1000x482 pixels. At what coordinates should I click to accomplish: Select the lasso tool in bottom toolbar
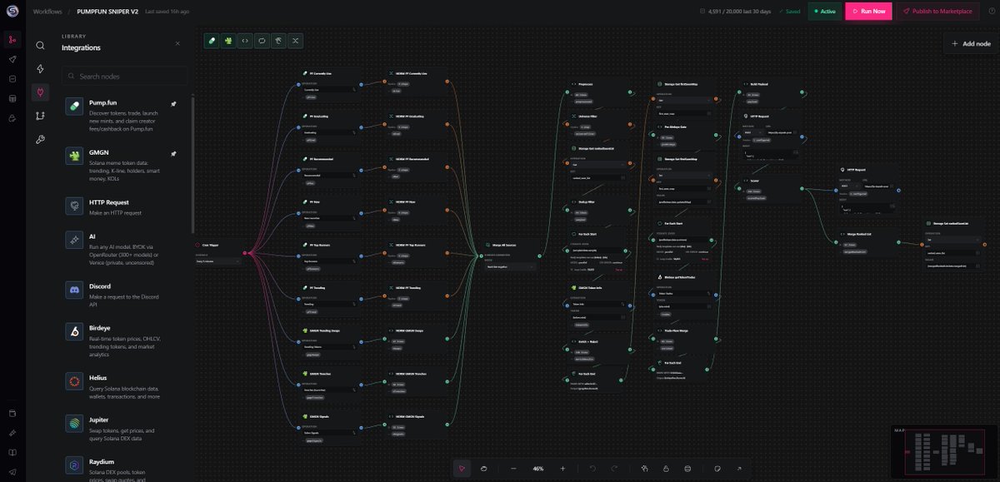(483, 469)
